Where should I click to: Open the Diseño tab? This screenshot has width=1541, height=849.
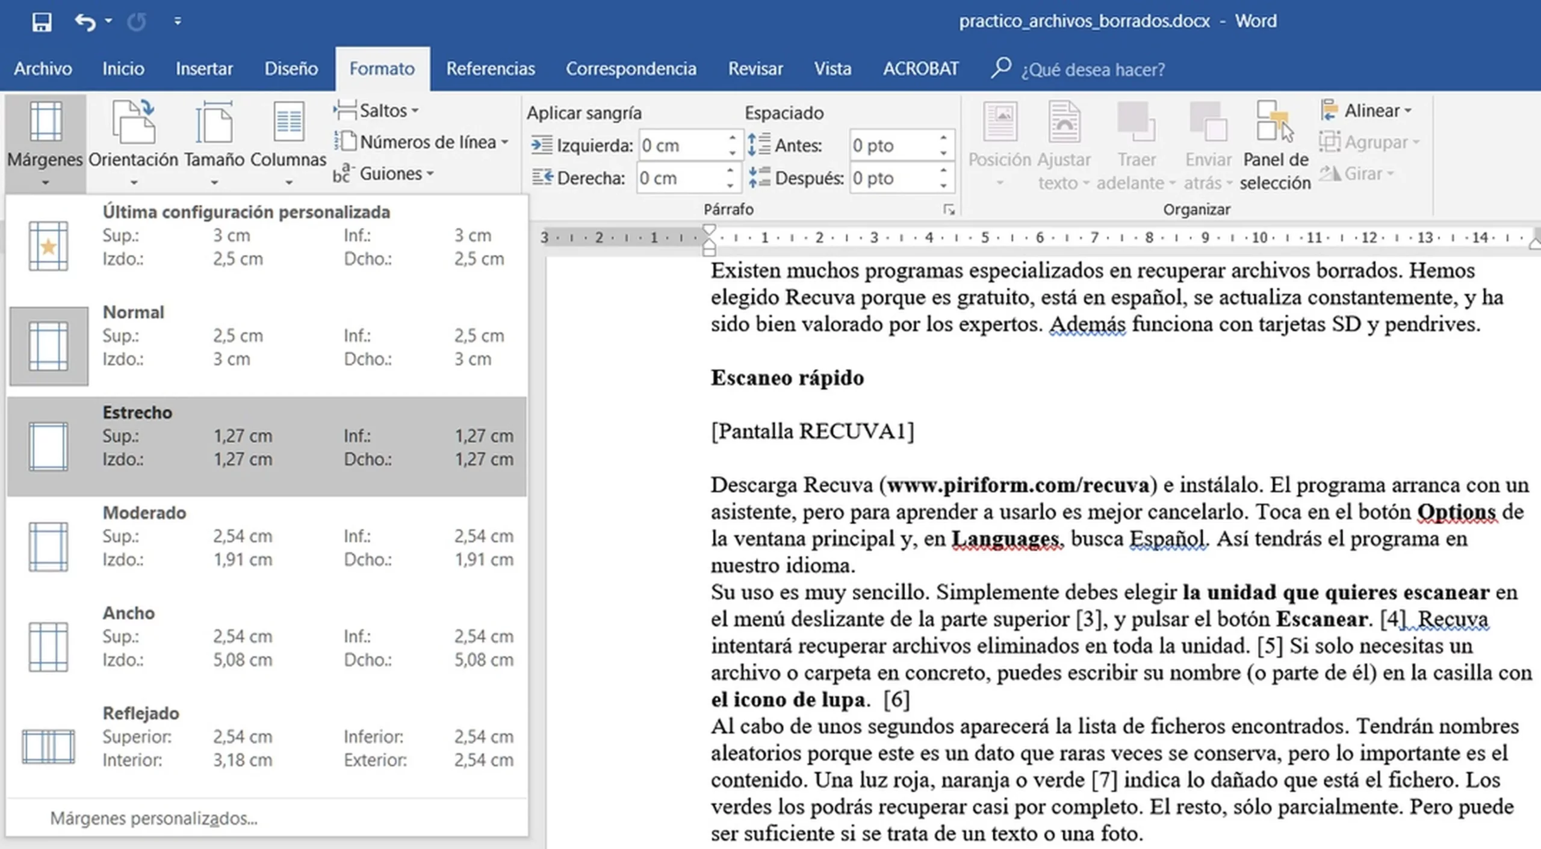click(x=291, y=69)
